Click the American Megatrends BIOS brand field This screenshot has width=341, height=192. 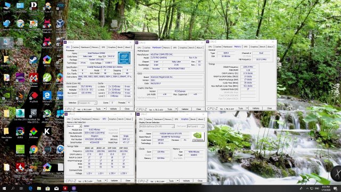coord(176,77)
